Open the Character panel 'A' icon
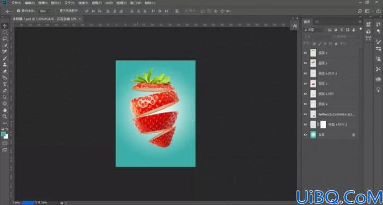The width and height of the screenshot is (383, 205). point(295,26)
